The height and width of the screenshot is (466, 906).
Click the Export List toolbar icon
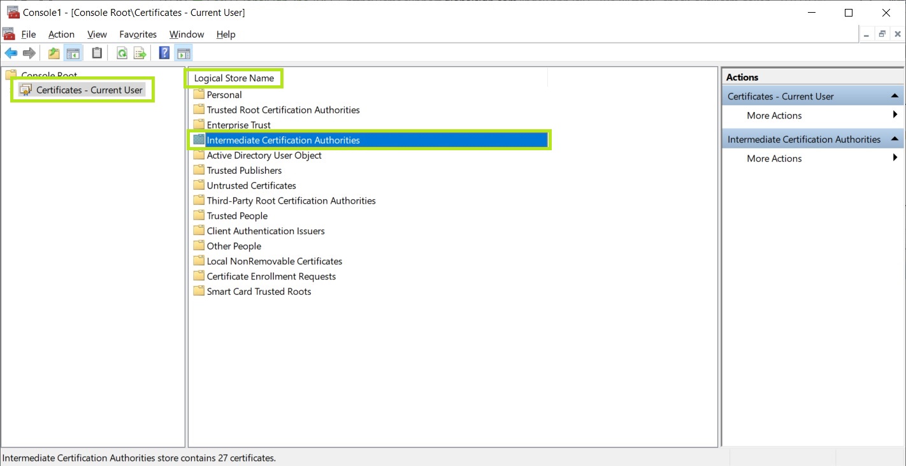tap(140, 53)
